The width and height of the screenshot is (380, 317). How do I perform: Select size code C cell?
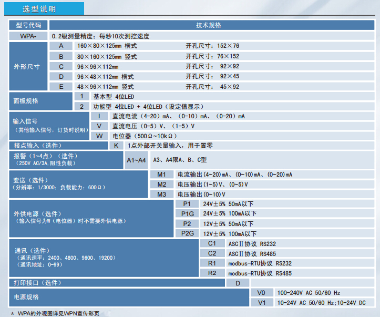tap(61, 67)
